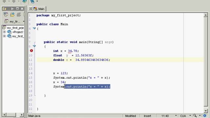Click 'x = 34;' on line 16
The height and width of the screenshot is (118, 210).
[59, 82]
